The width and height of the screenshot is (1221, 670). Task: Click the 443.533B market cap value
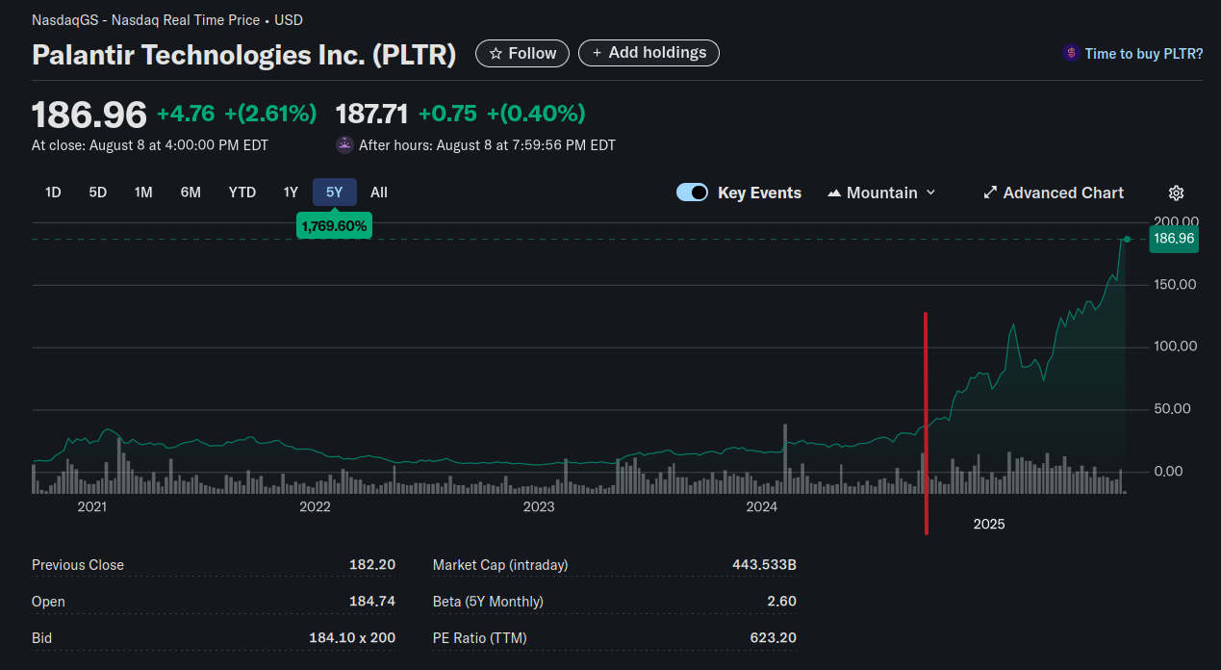(764, 565)
